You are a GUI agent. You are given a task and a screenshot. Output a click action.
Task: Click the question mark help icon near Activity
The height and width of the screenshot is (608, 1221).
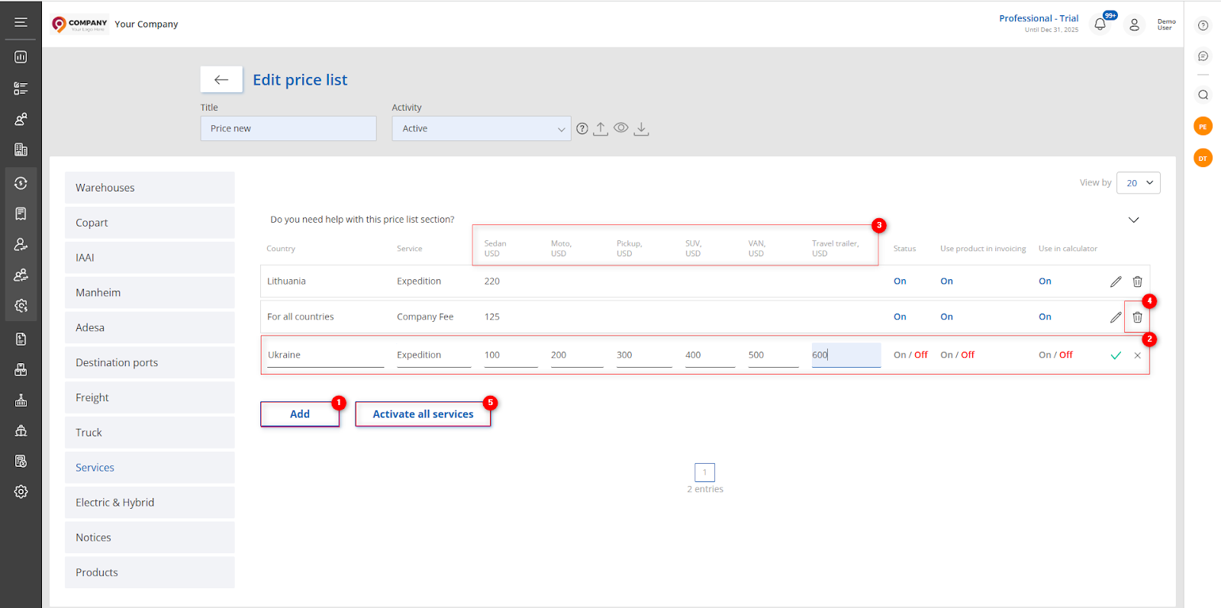582,129
